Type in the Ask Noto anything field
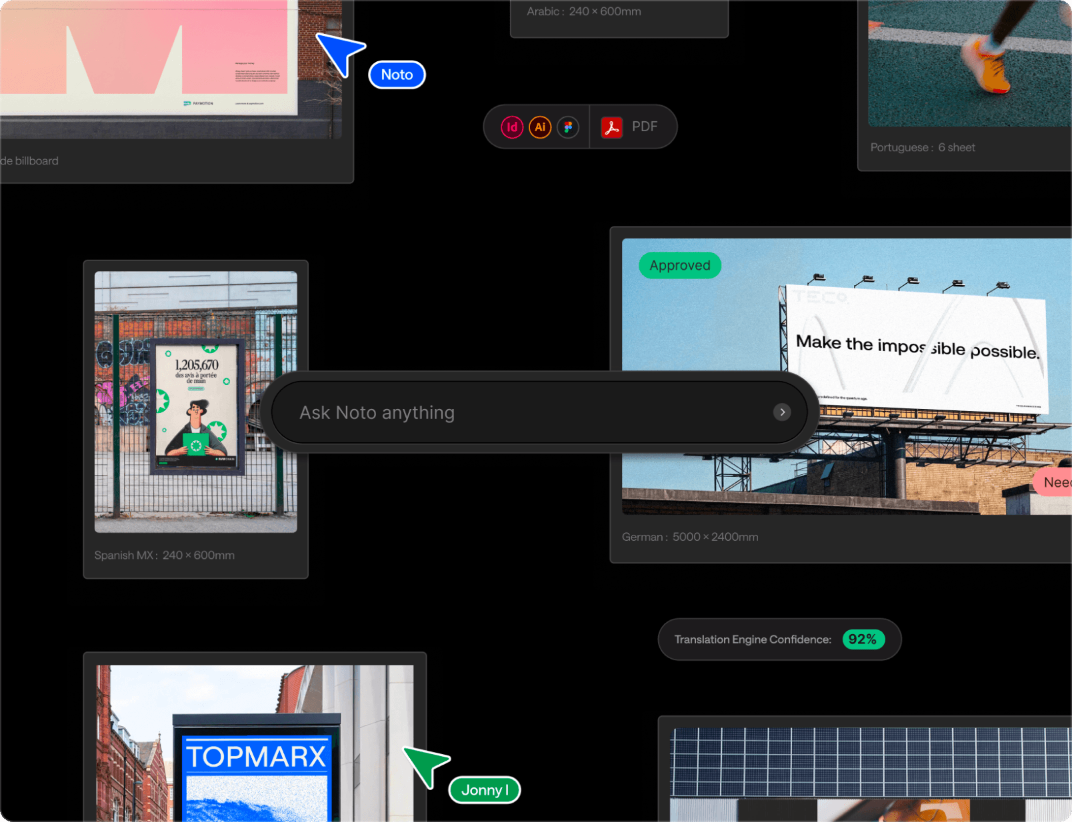1072x822 pixels. [520, 412]
